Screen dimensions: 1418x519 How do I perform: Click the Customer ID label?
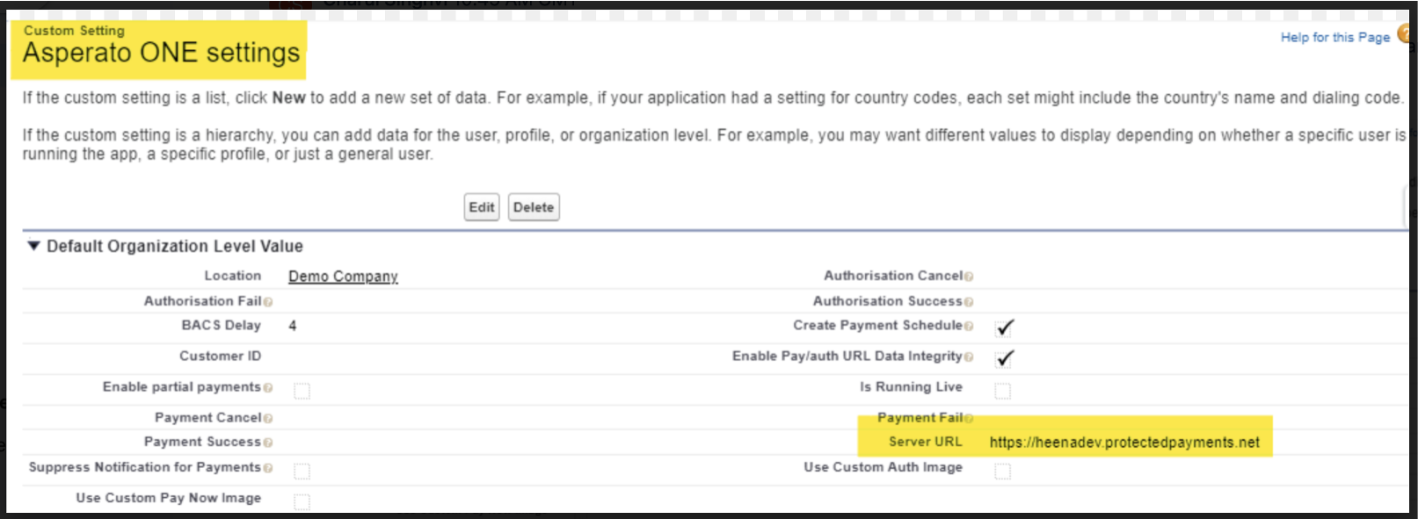pos(220,356)
